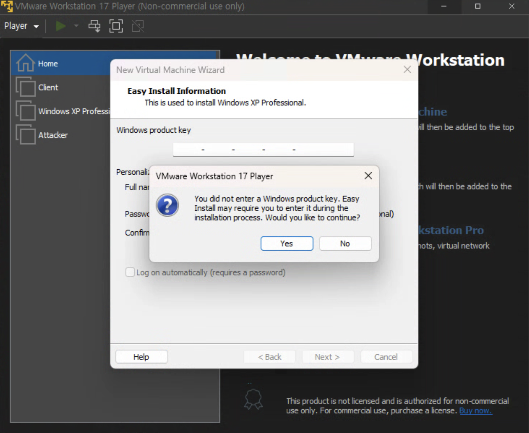Click the VMware logo in title bar
The height and width of the screenshot is (433, 529).
7,6
